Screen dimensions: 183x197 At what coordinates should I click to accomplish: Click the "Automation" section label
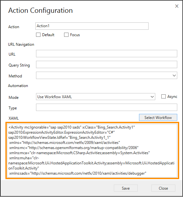[18, 86]
